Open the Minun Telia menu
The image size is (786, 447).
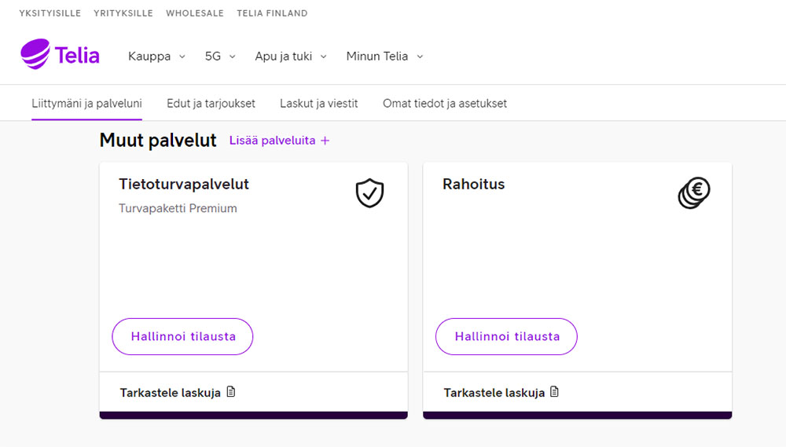(x=385, y=56)
